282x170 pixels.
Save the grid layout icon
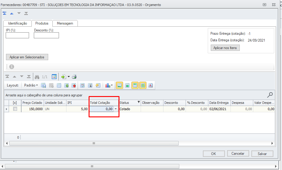coord(43,86)
